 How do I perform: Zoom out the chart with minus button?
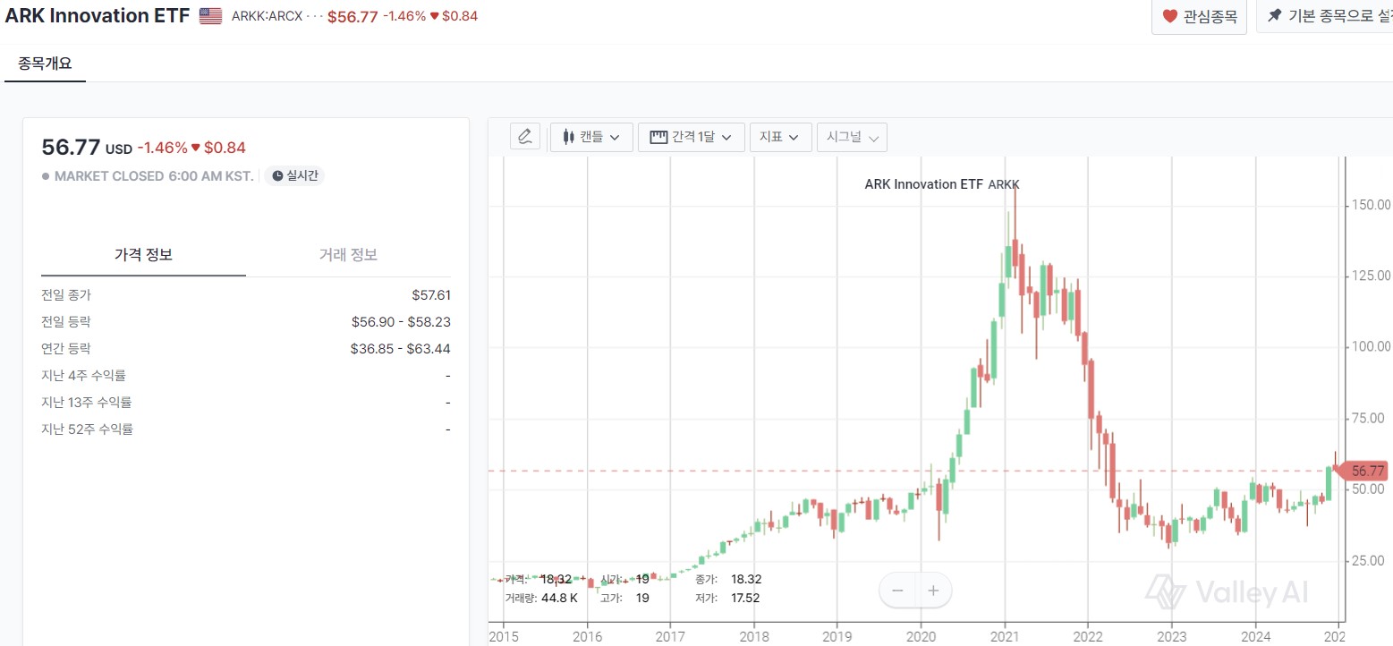pyautogui.click(x=897, y=591)
